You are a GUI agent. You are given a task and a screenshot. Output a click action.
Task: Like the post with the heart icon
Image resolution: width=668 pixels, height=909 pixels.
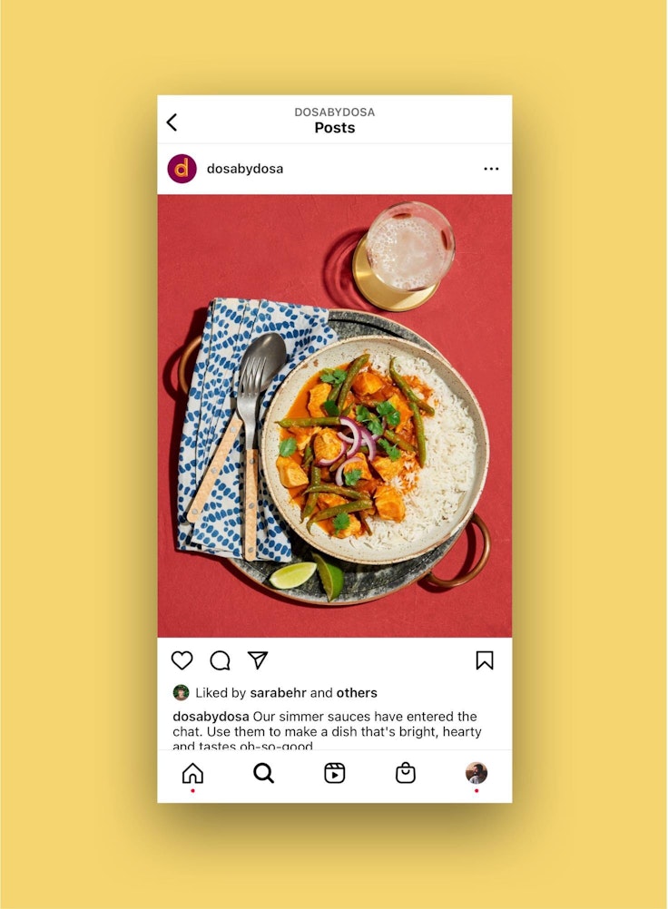point(182,660)
